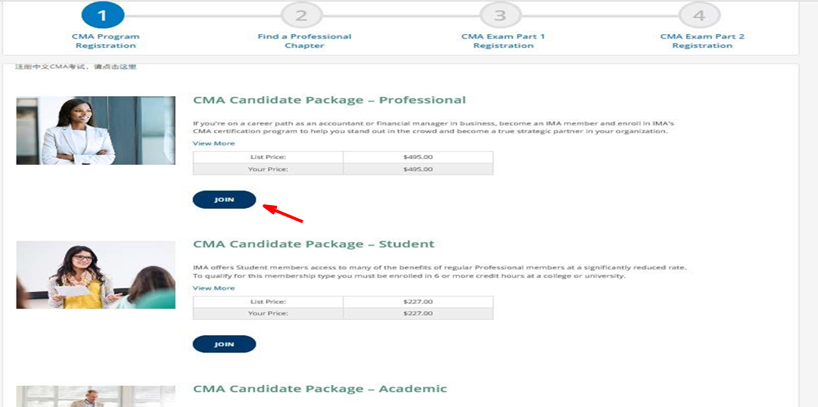This screenshot has width=818, height=407.
Task: Select step 4 circle in progress bar
Action: [x=699, y=15]
